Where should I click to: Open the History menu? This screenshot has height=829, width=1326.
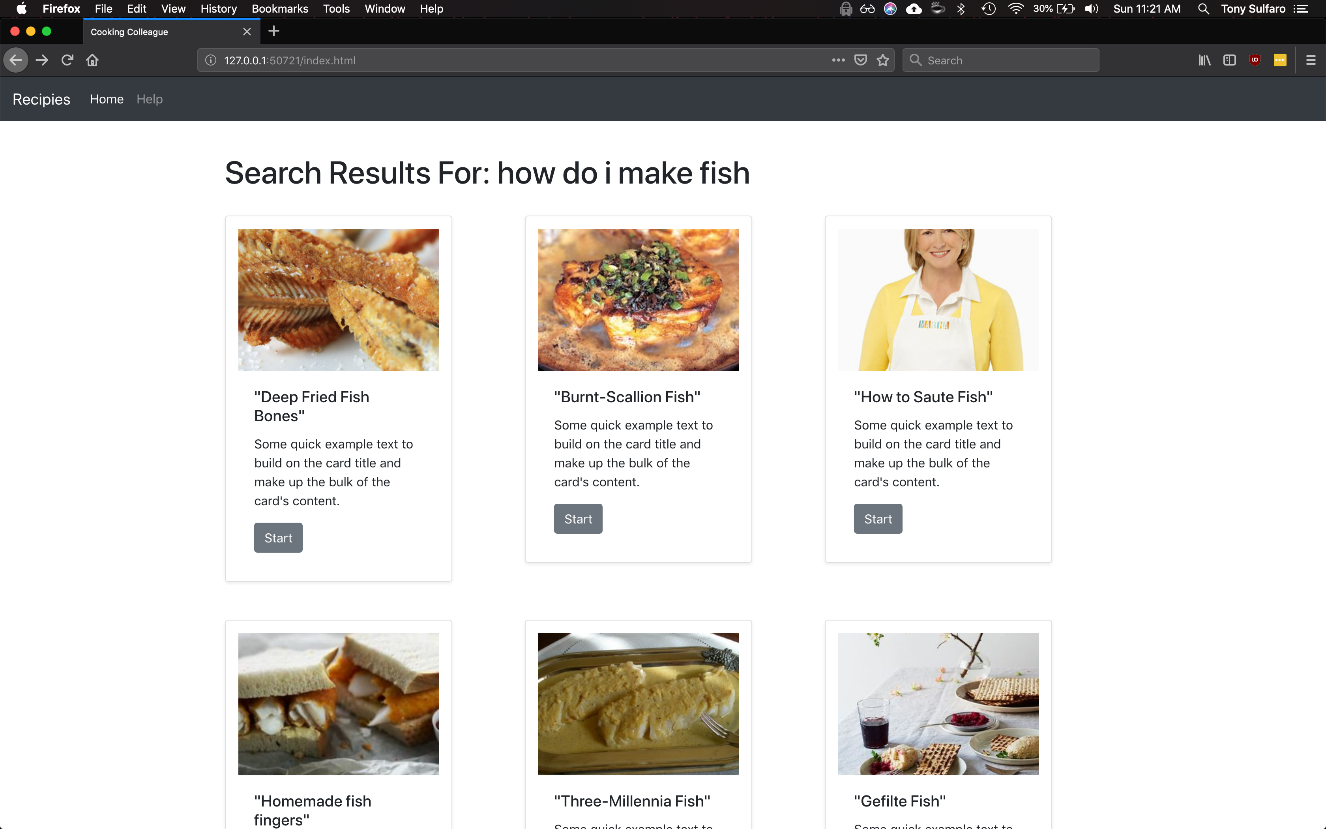tap(218, 9)
